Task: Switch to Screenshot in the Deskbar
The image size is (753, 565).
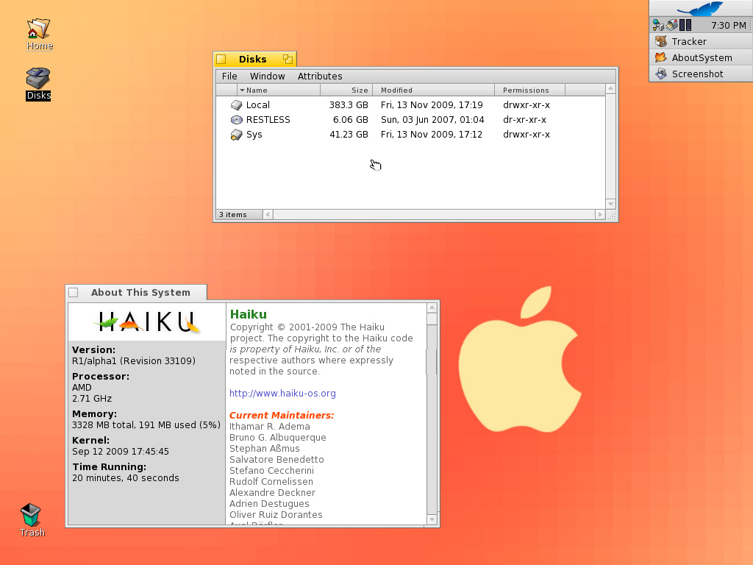Action: [701, 74]
